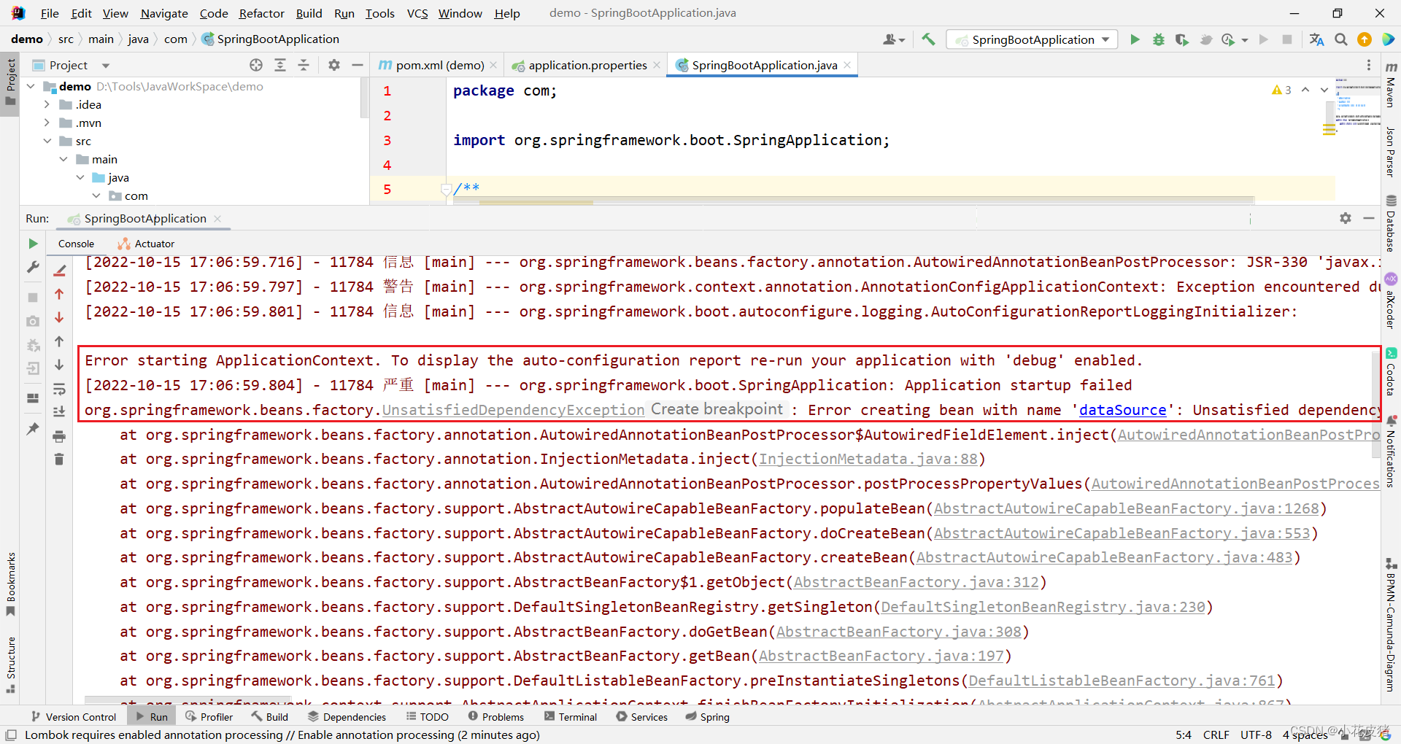This screenshot has width=1401, height=744.
Task: Open Json Parser side panel
Action: [x=1391, y=152]
